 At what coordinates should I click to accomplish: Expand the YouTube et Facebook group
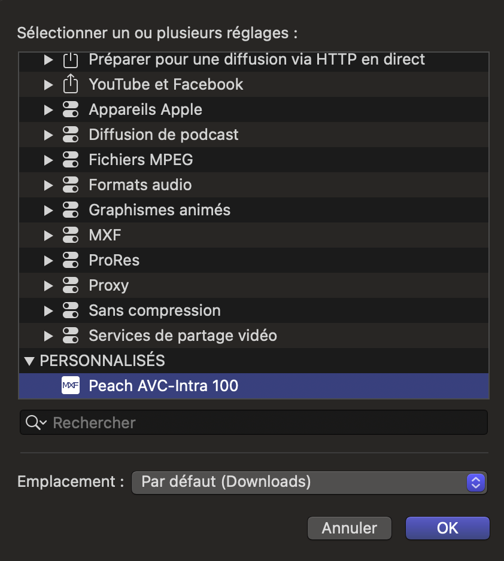(48, 85)
